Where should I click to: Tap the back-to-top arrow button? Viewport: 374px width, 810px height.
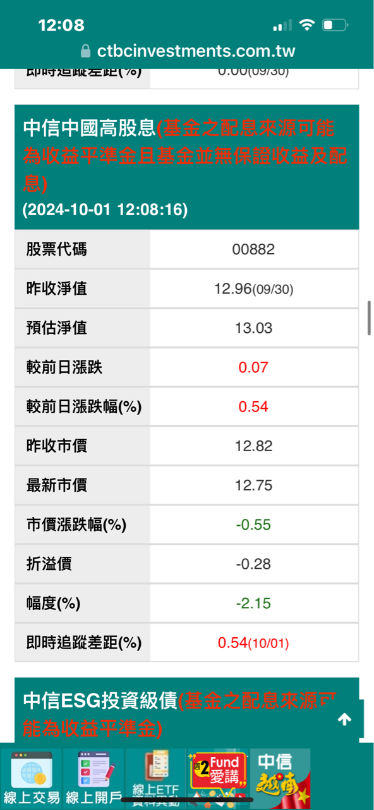click(x=344, y=720)
